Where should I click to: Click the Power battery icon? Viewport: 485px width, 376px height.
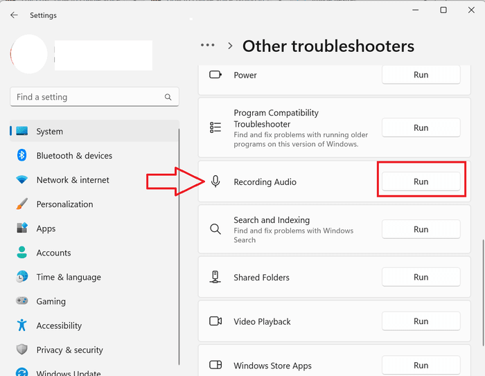[215, 75]
